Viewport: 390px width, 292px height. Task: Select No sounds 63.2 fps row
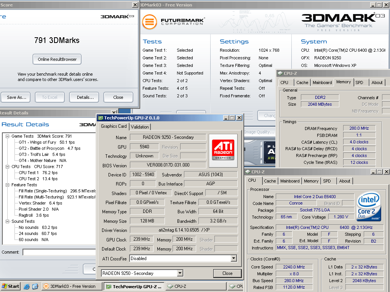pos(38,227)
